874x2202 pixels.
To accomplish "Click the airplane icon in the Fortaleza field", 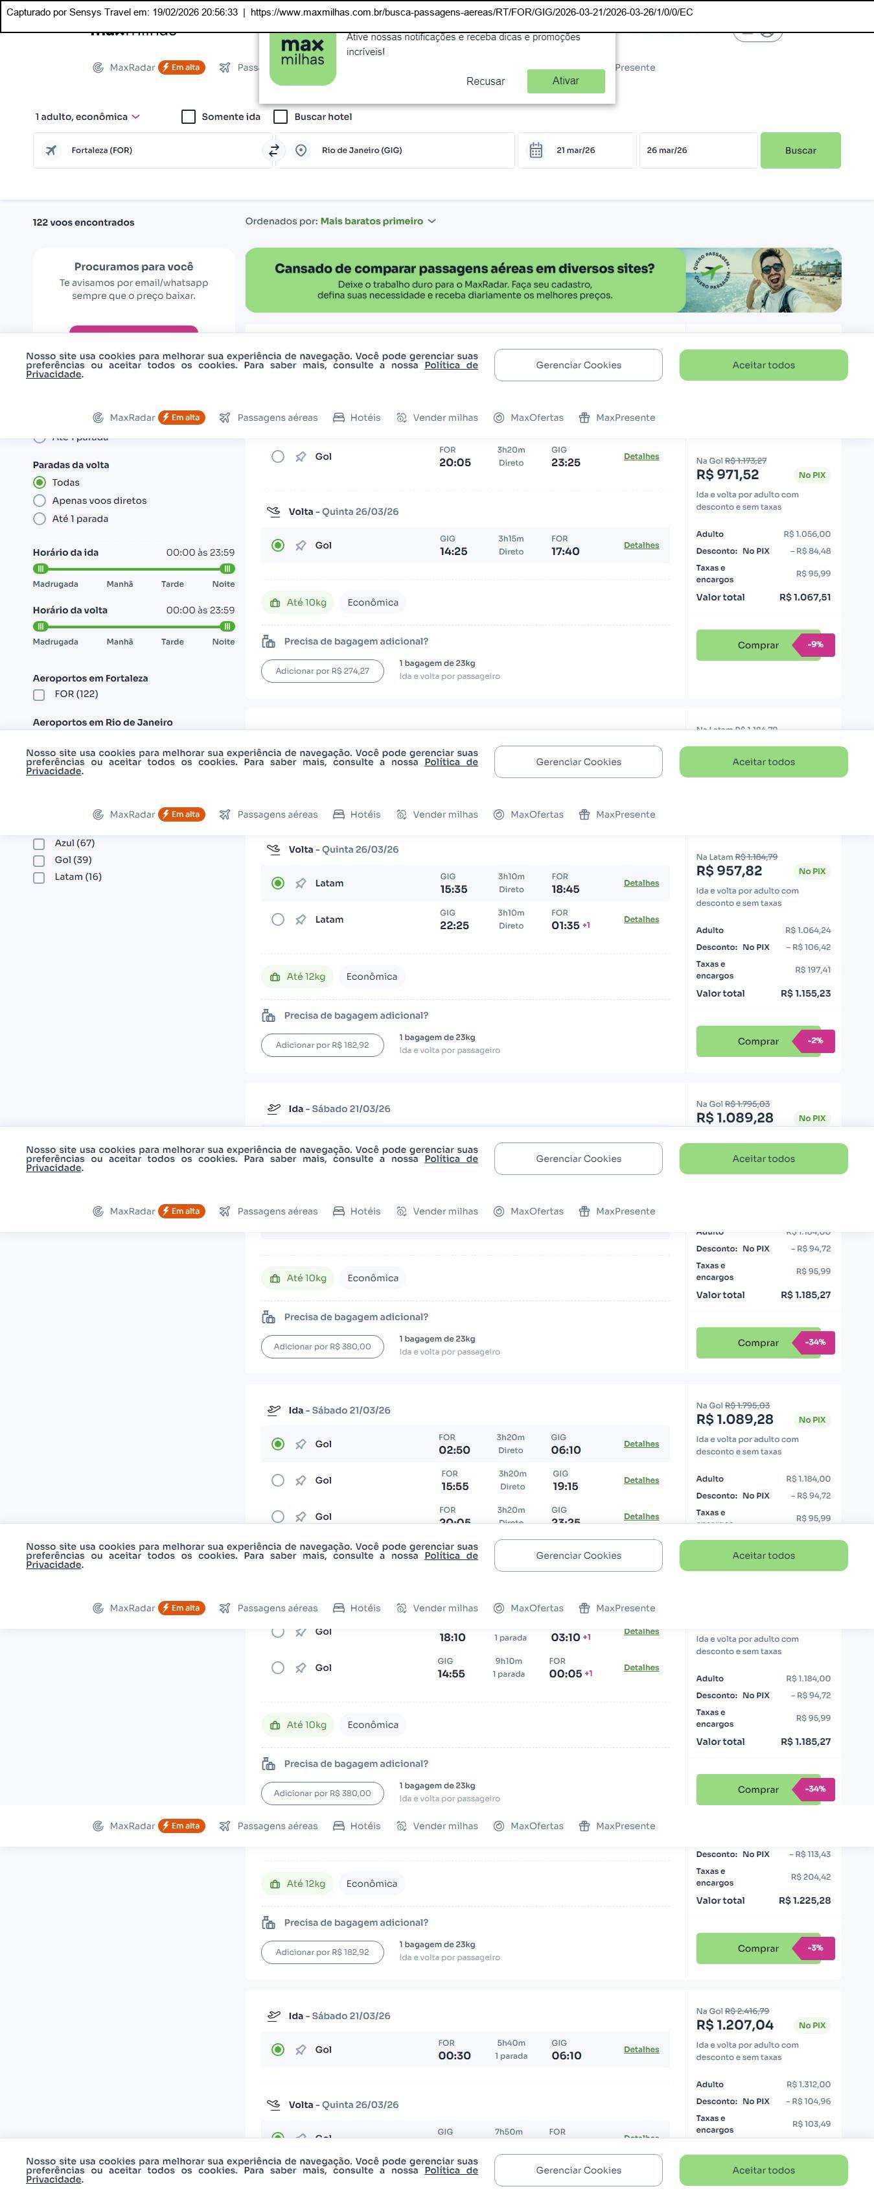I will 51,150.
